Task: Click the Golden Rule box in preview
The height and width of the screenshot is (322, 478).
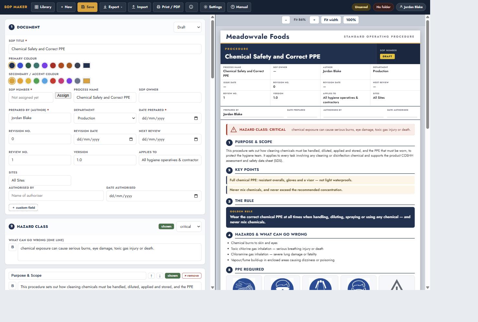Action: (320, 217)
